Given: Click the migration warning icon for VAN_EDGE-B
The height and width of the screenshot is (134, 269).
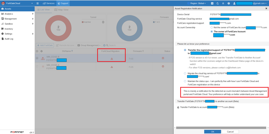Looking at the screenshot, I should tap(112, 59).
